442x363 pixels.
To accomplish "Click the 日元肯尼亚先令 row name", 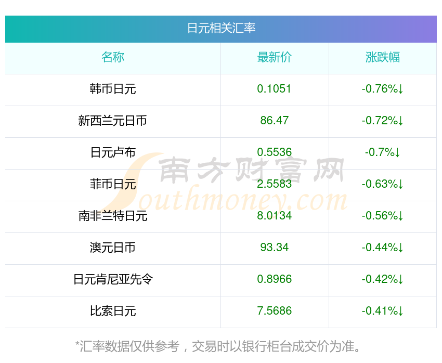I will pos(113,279).
